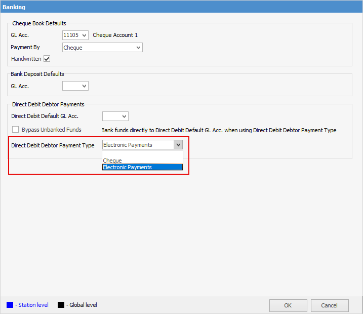Click the Cheque Book Defaults group heading
363x314 pixels.
click(39, 23)
